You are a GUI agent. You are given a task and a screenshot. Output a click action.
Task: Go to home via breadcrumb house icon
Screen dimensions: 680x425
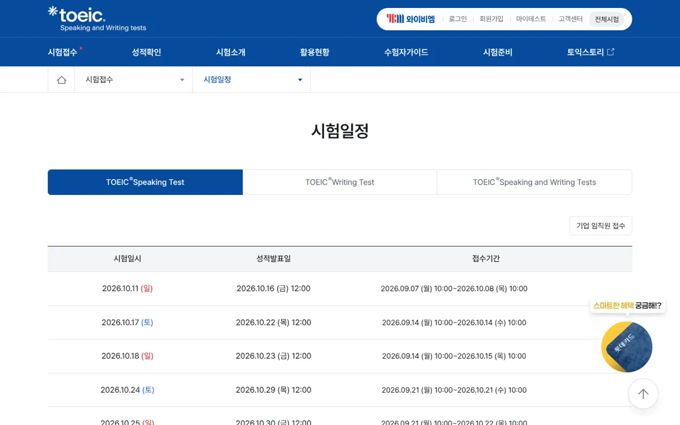click(x=61, y=80)
